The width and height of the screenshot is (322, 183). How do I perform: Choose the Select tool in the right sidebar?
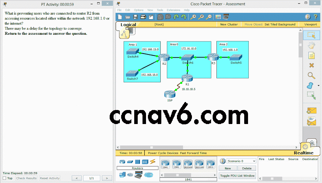coord(311,35)
